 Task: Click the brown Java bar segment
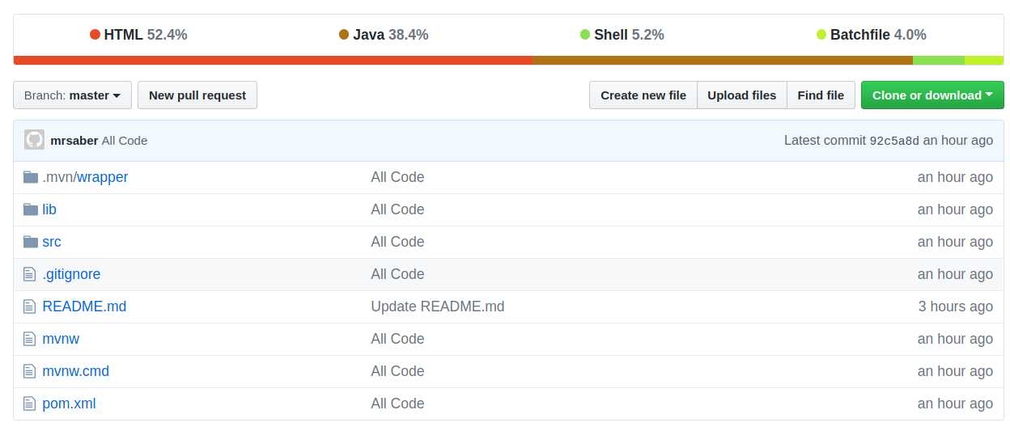723,60
